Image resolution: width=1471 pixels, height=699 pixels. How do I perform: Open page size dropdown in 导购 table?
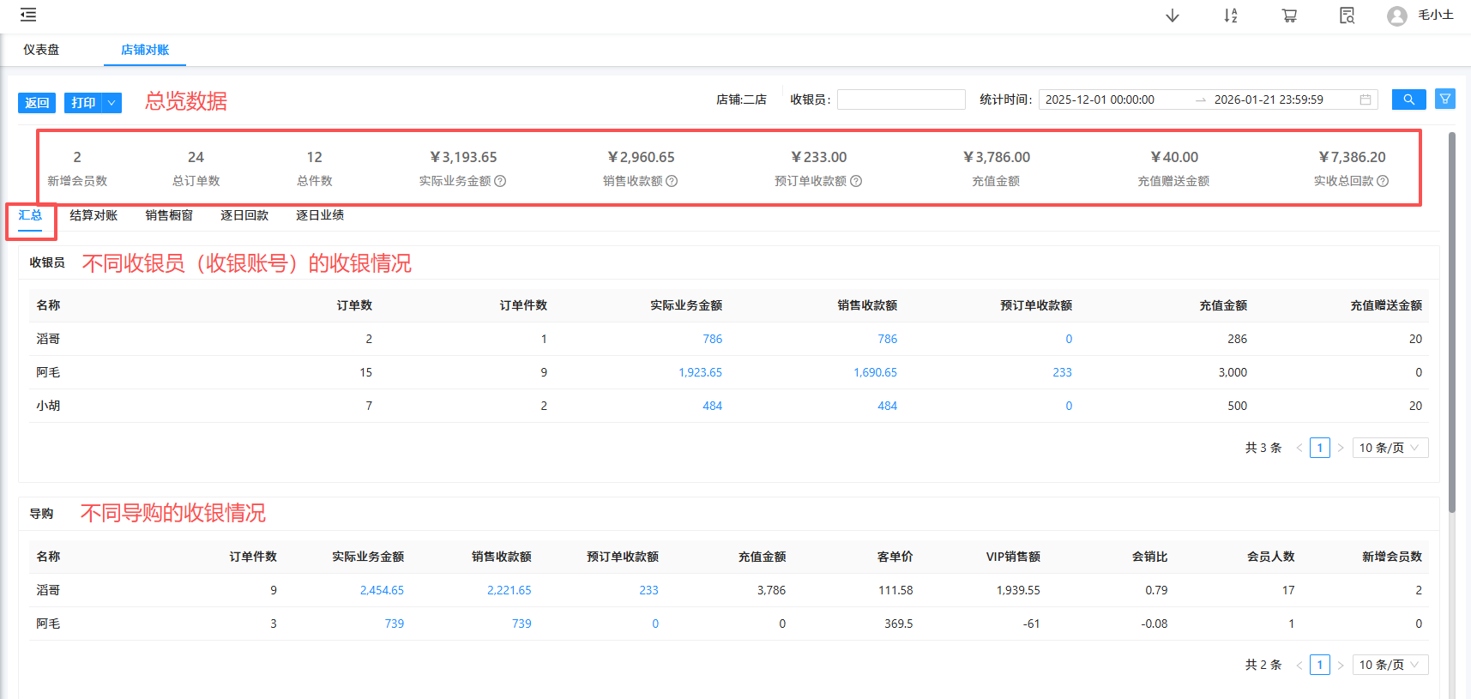point(1390,665)
